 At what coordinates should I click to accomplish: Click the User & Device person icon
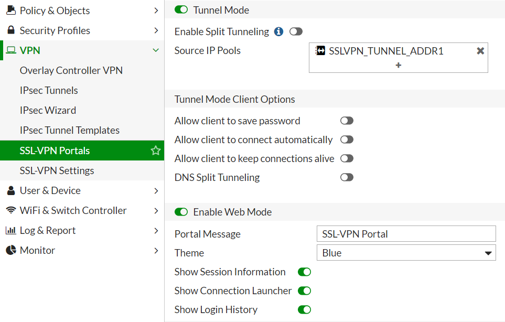(x=11, y=190)
